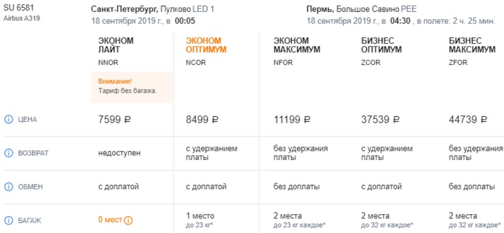Screen dimensions: 504x233
Task: Select the ЭКОНОМ МАКСИМУМ fare heading
Action: pyautogui.click(x=297, y=45)
